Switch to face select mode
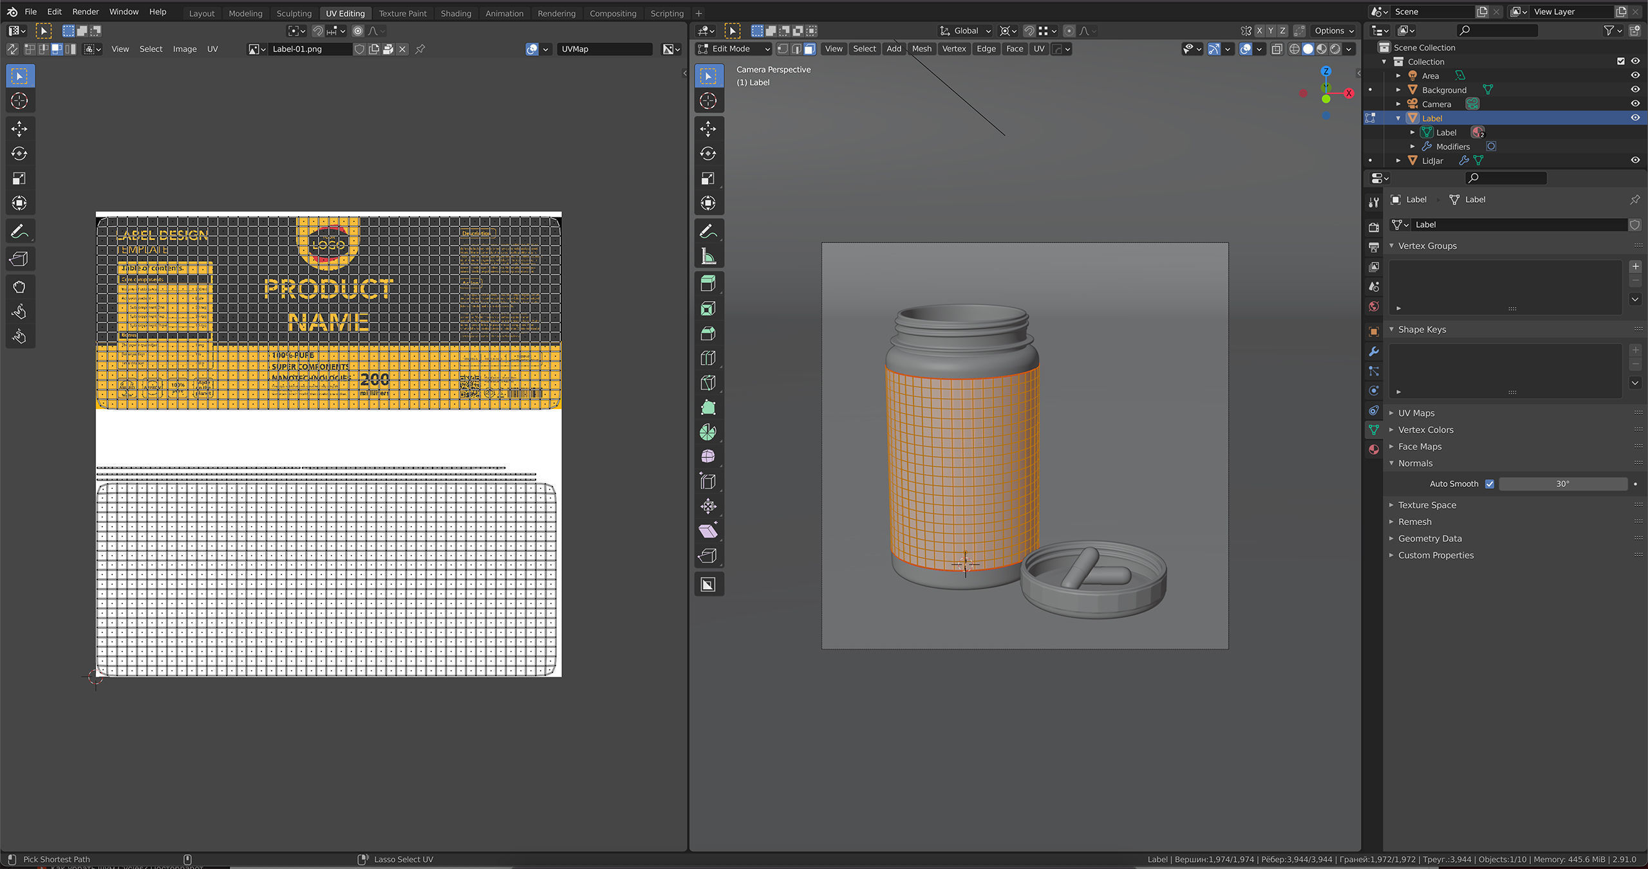The width and height of the screenshot is (1648, 869). point(810,49)
